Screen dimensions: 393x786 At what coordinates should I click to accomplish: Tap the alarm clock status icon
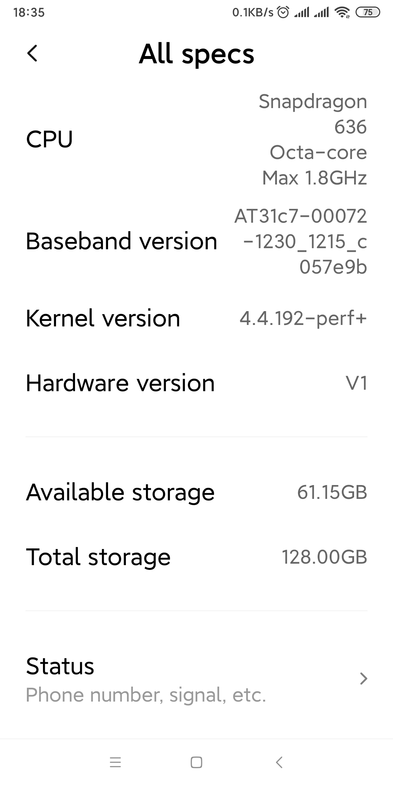coord(283,13)
